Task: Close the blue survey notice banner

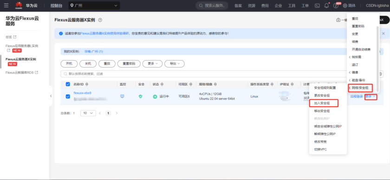Action: point(383,33)
